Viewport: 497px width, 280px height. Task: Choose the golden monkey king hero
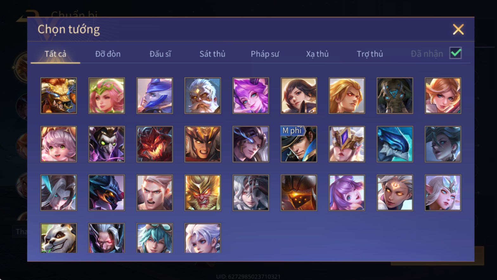tap(203, 193)
